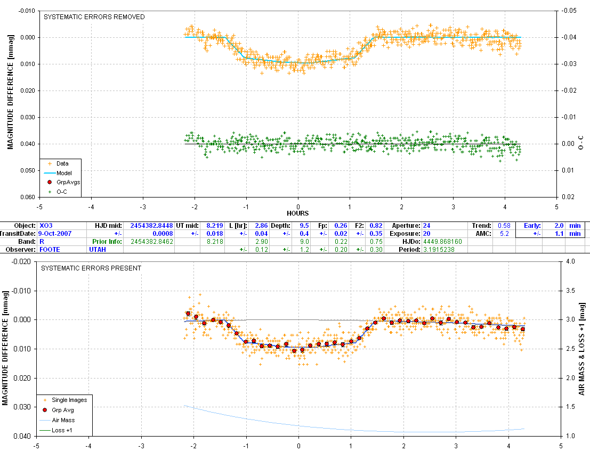Click the SYSTEMATIC ERRORS REMOVED chart title
This screenshot has width=590, height=452.
[x=94, y=17]
